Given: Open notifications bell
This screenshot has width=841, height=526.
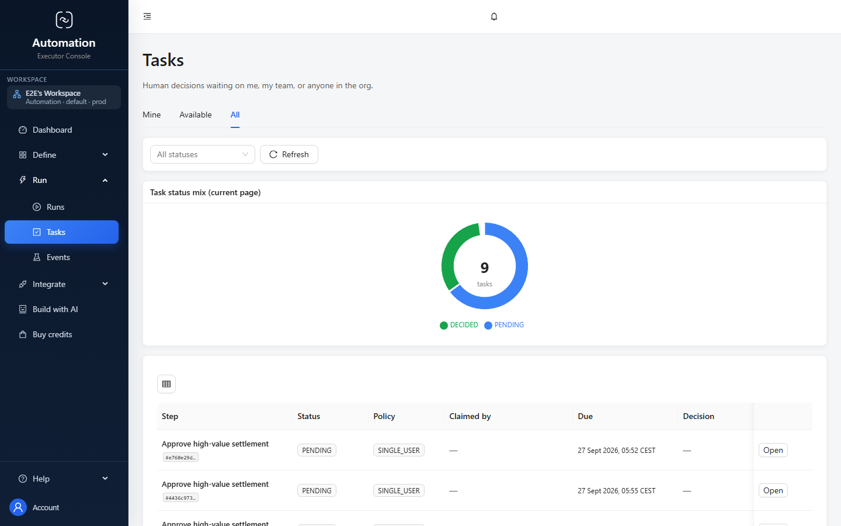Looking at the screenshot, I should [x=494, y=16].
